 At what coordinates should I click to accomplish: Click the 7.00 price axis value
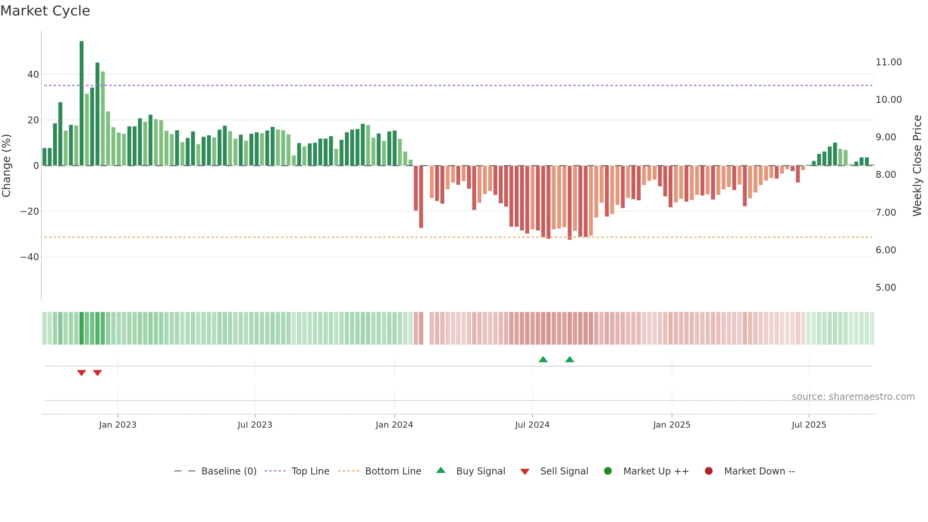pyautogui.click(x=886, y=212)
